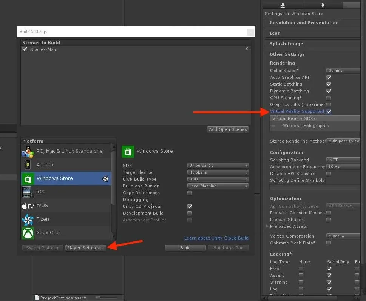The image size is (366, 301).
Task: Click Add Open Scenes button
Action: (x=228, y=129)
